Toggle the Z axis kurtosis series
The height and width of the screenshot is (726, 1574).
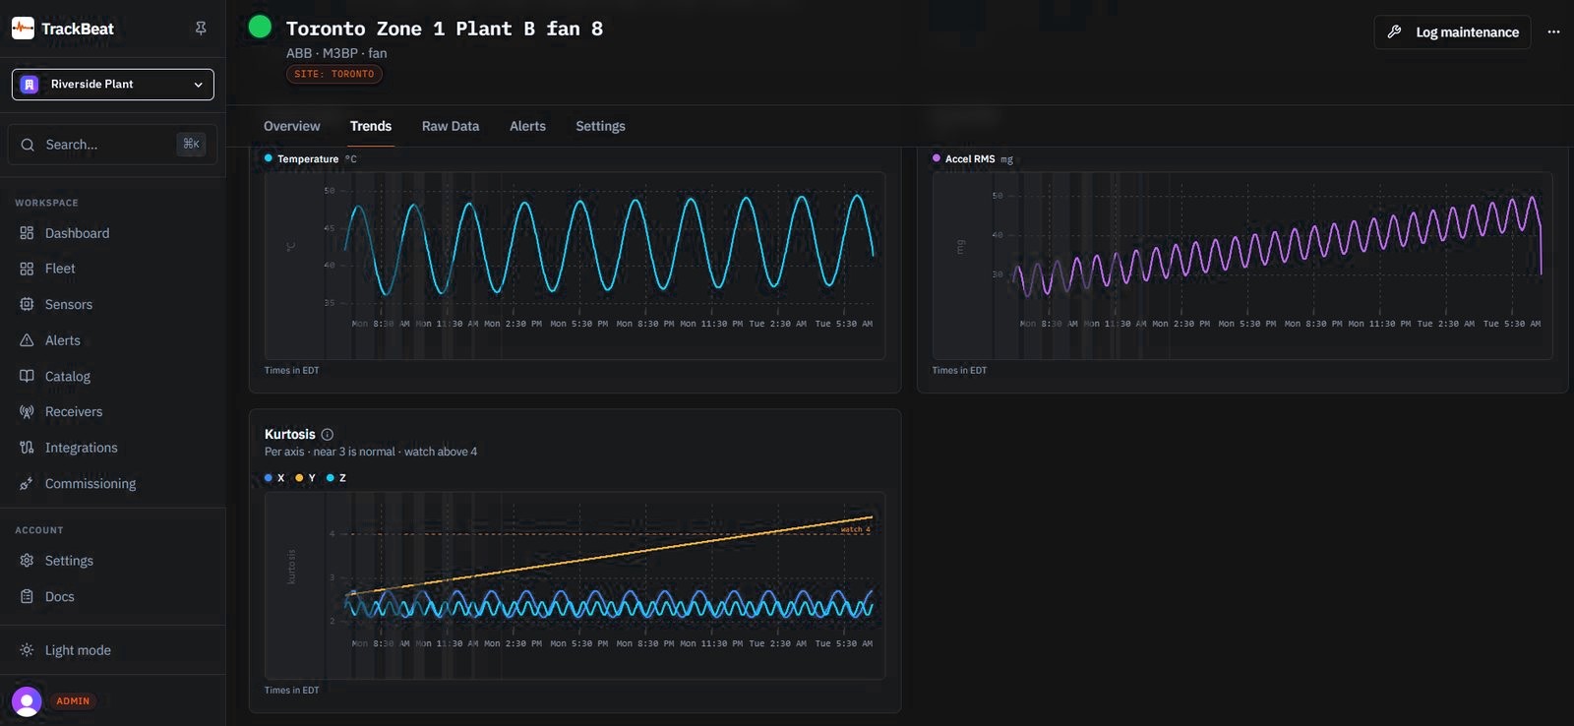pos(336,478)
